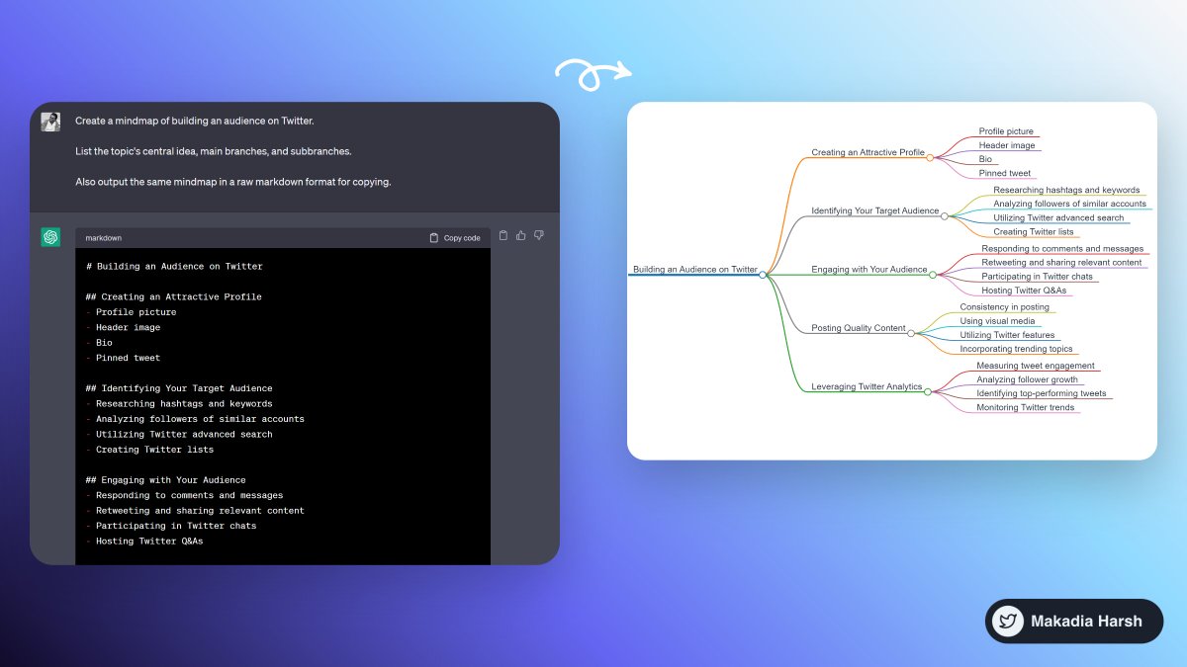The image size is (1187, 667).
Task: Click 'Bio' mindmap leaf
Action: 985,159
